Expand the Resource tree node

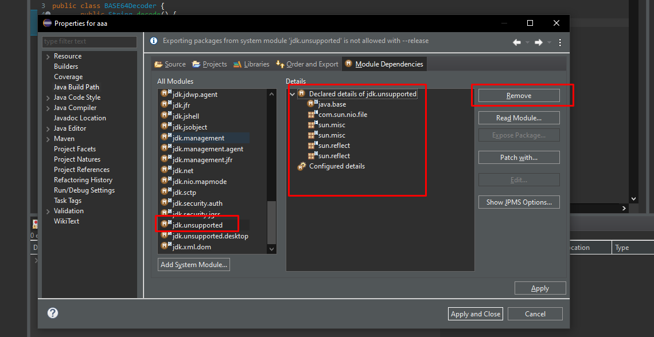[48, 57]
